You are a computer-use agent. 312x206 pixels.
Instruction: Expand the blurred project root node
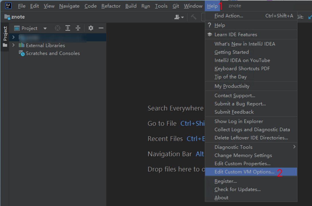pyautogui.click(x=13, y=37)
